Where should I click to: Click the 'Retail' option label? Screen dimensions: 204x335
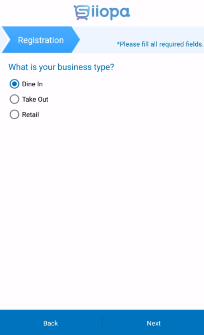click(31, 114)
